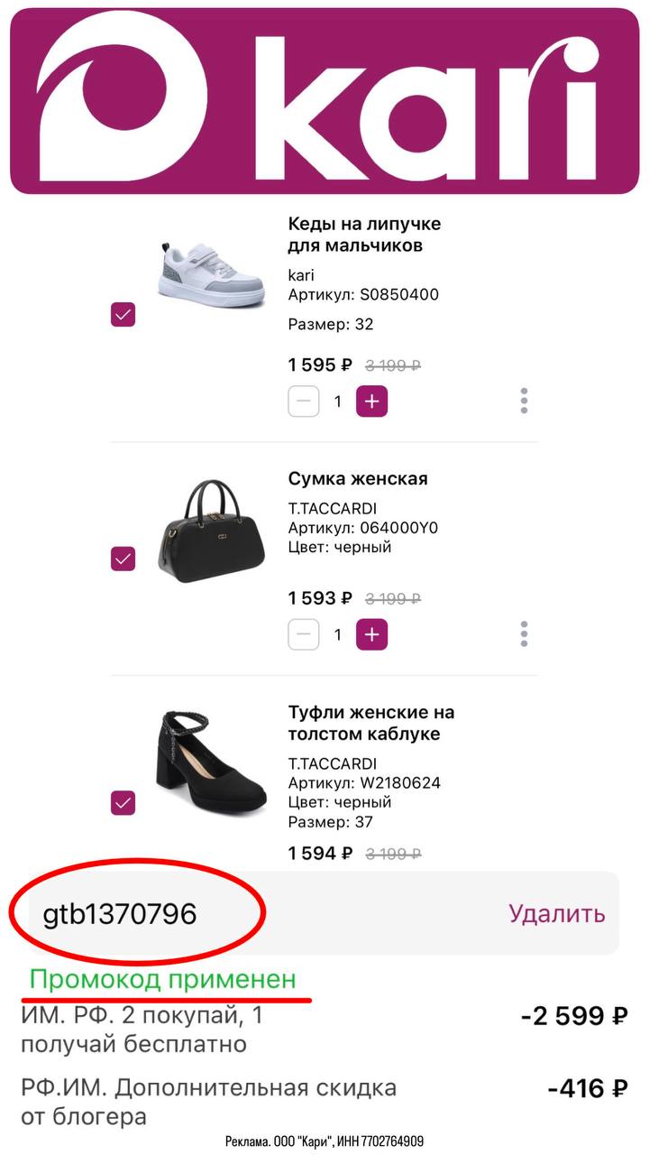Open more options for boys' sneakers

point(524,402)
